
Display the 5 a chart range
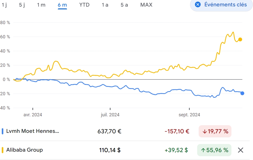pos(124,5)
